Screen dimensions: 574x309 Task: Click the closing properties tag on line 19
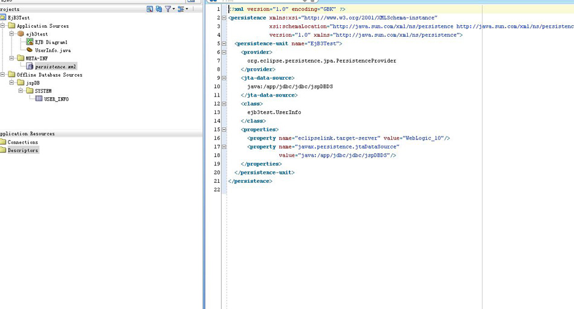[x=262, y=164]
